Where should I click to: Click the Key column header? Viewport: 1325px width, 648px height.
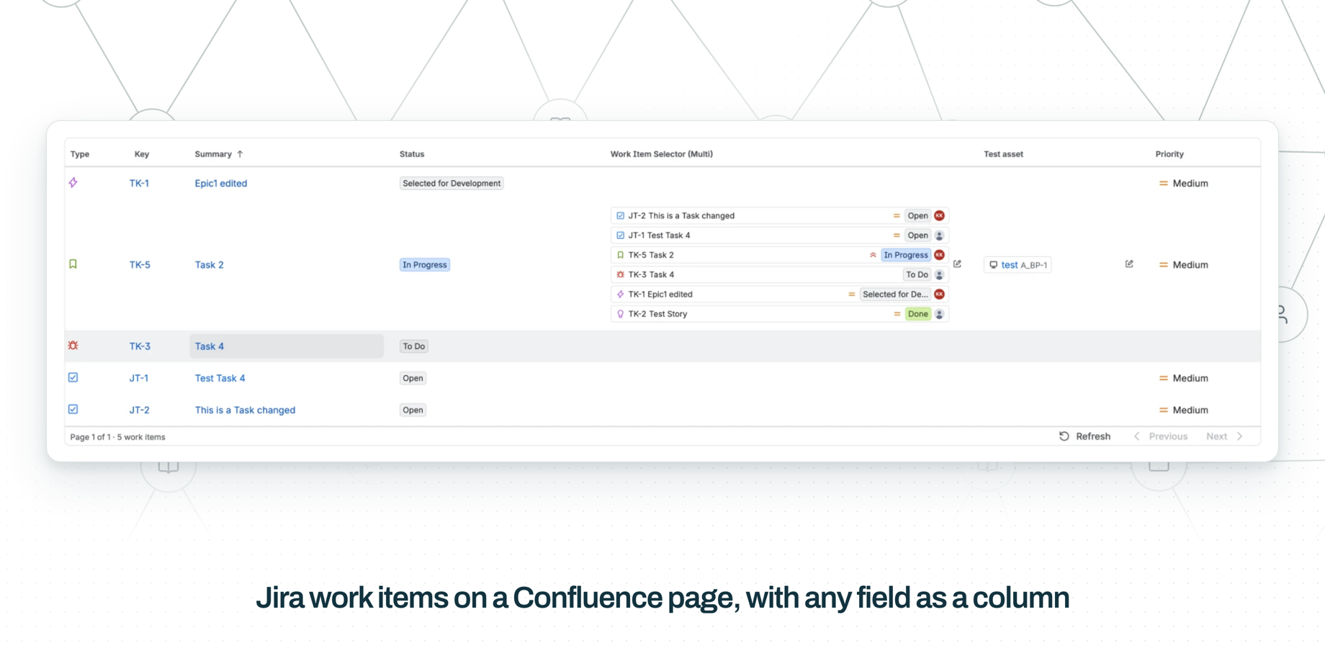point(142,154)
